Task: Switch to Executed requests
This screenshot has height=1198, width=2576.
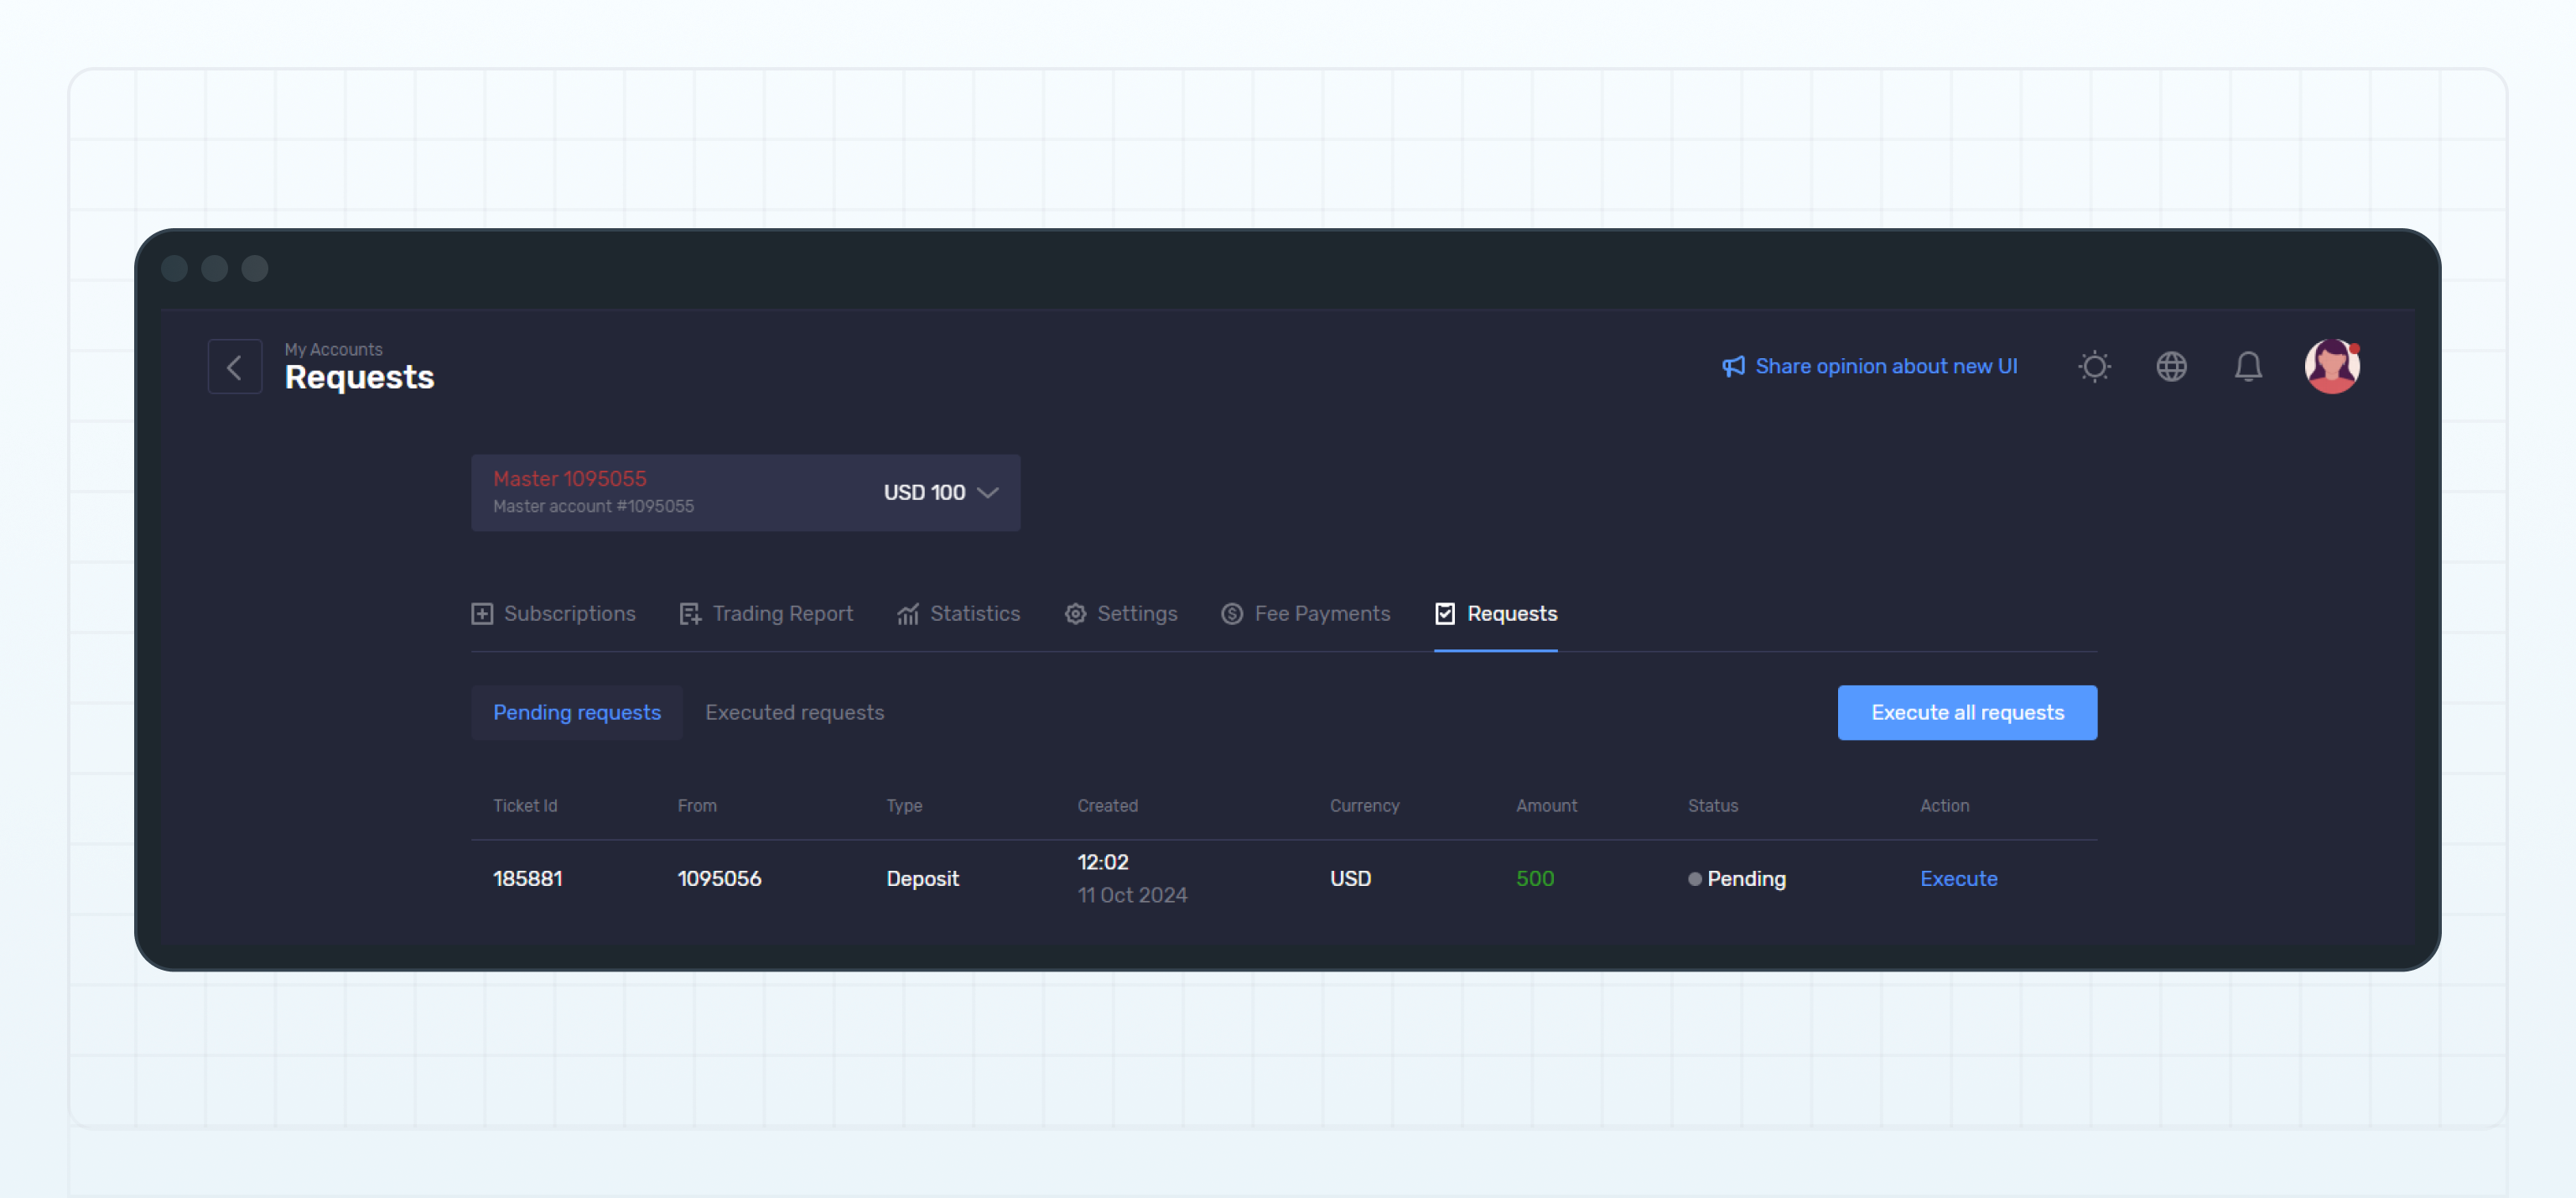Action: (794, 712)
